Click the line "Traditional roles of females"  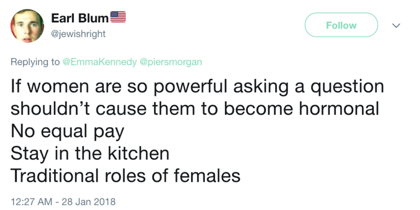[x=125, y=175]
